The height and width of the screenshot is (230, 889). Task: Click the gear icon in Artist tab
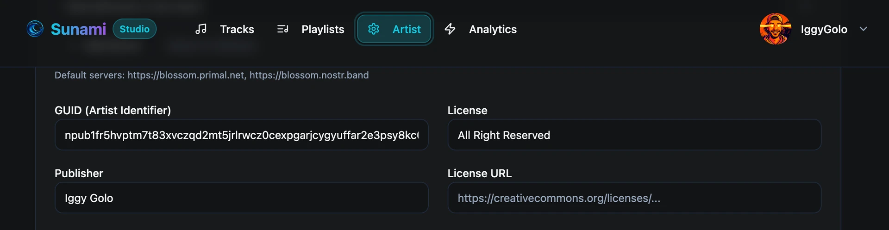(374, 29)
